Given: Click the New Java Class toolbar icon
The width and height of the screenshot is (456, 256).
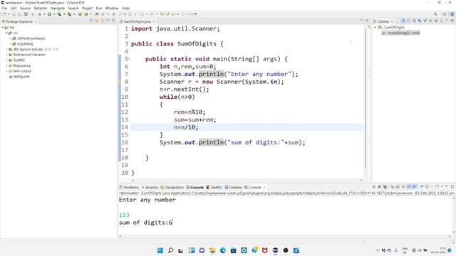Looking at the screenshot, I should [x=85, y=14].
